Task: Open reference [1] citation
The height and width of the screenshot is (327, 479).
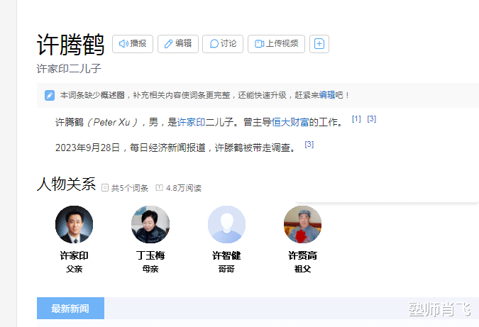Action: [356, 118]
